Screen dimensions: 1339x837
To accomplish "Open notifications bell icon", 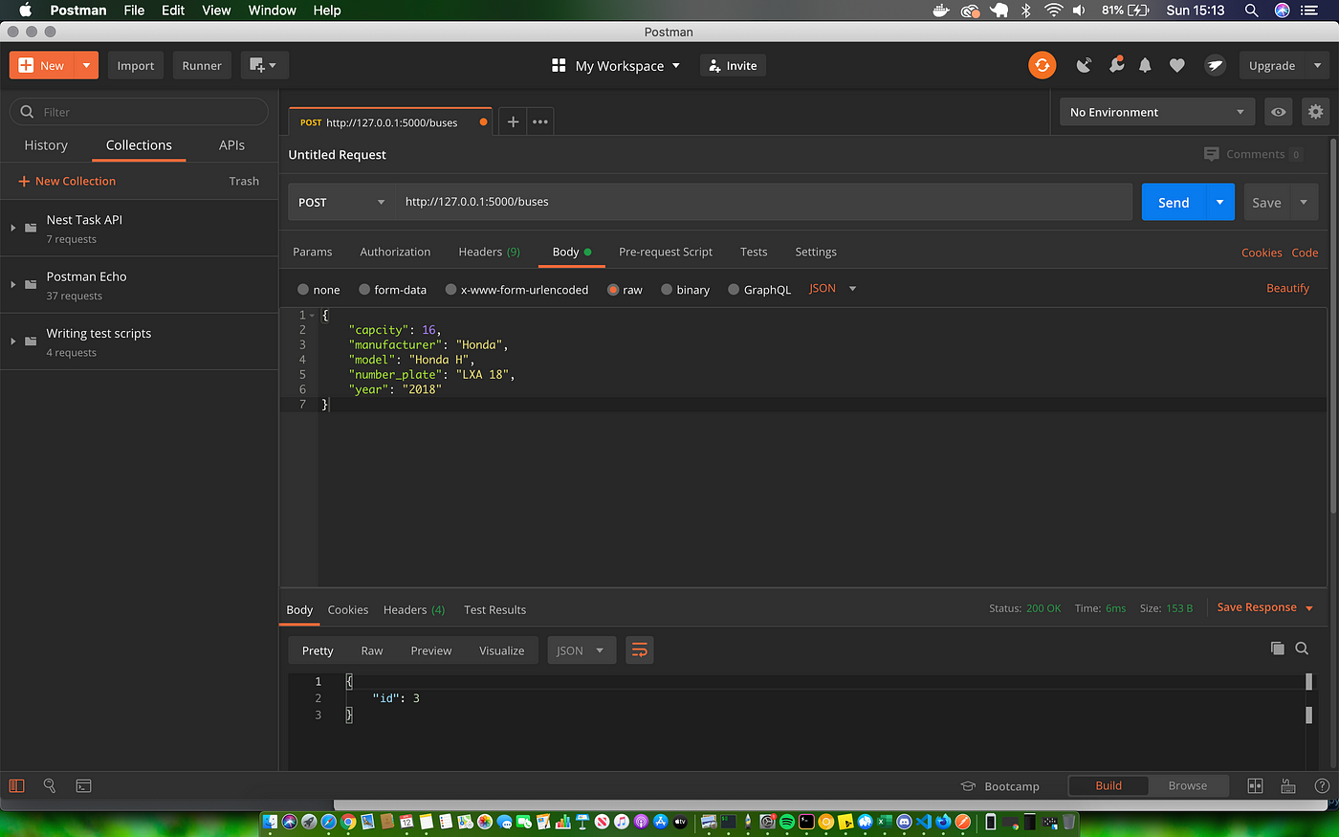I will 1145,65.
